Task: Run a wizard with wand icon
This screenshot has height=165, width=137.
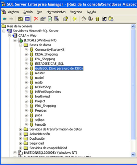Action: click(x=84, y=19)
